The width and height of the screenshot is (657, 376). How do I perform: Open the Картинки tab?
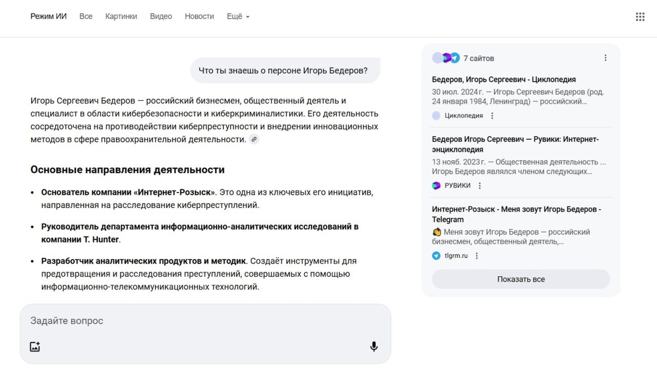121,16
